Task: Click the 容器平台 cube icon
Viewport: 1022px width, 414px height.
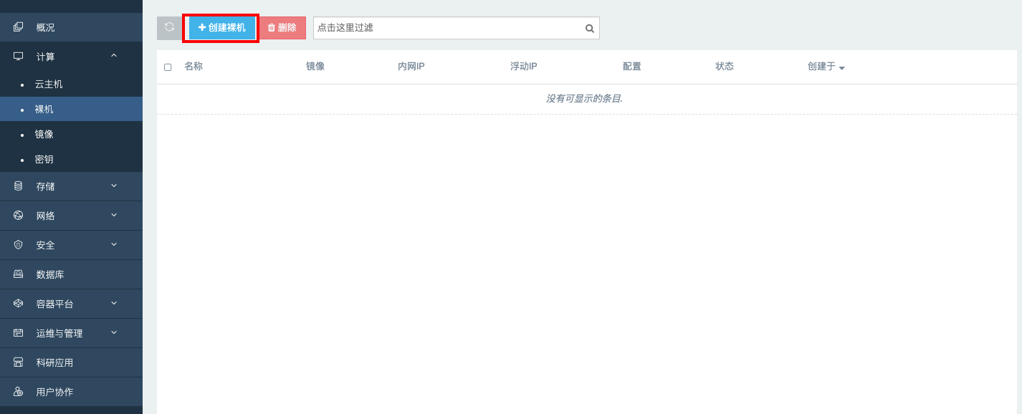Action: point(19,304)
